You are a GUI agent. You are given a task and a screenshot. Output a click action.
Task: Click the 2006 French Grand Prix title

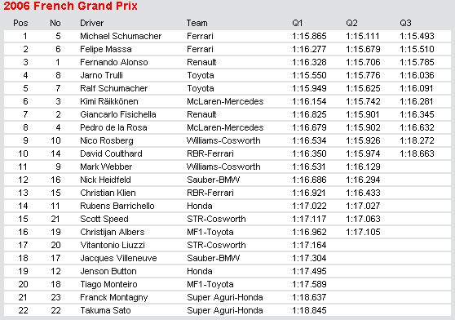click(x=70, y=6)
